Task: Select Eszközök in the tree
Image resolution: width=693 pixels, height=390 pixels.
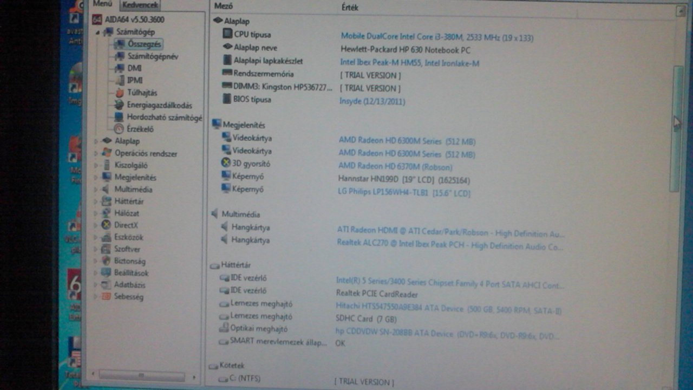Action: [x=128, y=237]
